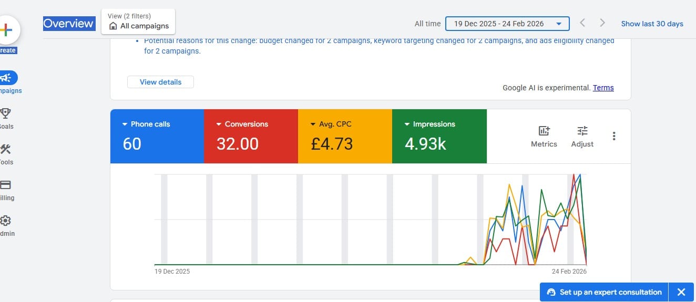Click Show last 30 days link
The width and height of the screenshot is (696, 302).
click(x=652, y=24)
